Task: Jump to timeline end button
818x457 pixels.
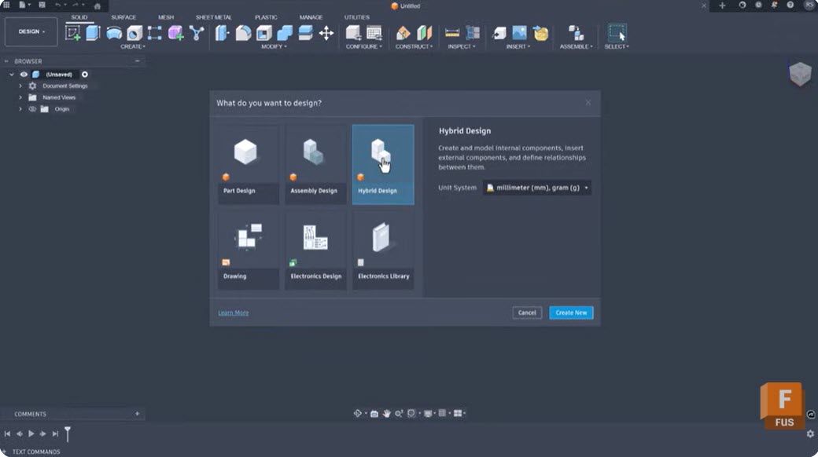Action: pyautogui.click(x=55, y=433)
